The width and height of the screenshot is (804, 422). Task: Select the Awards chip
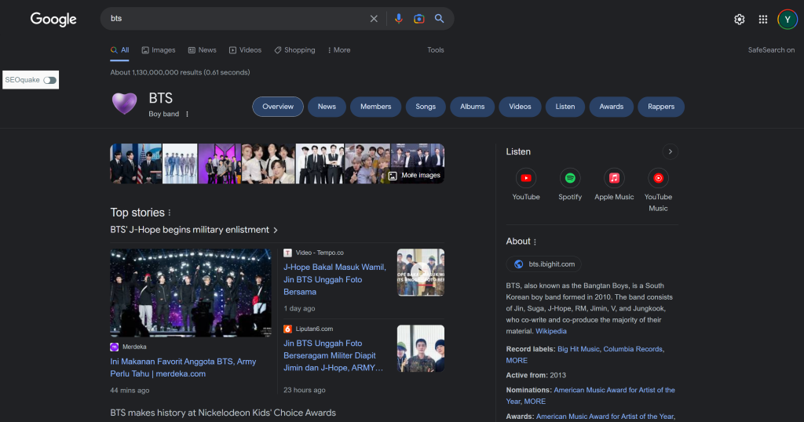(x=611, y=107)
